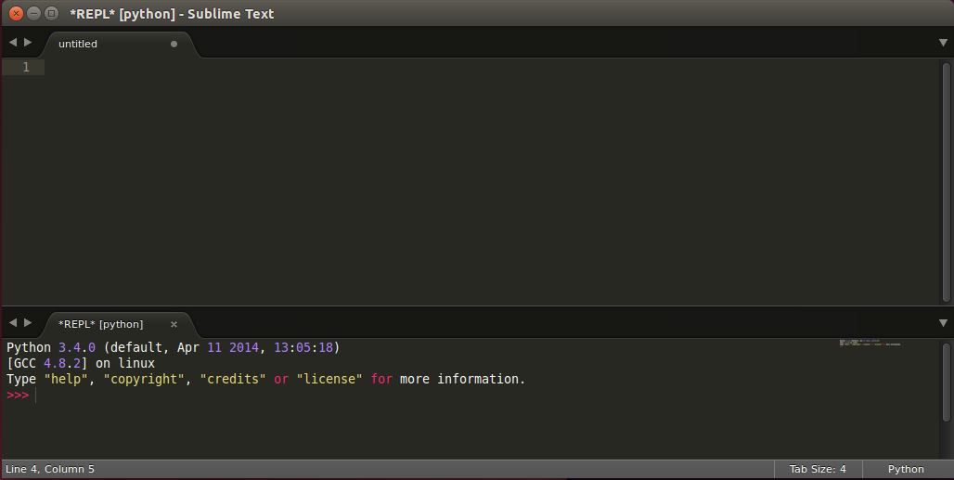The image size is (954, 480).
Task: Click version 3.4.0 in REPL output
Action: click(x=77, y=347)
